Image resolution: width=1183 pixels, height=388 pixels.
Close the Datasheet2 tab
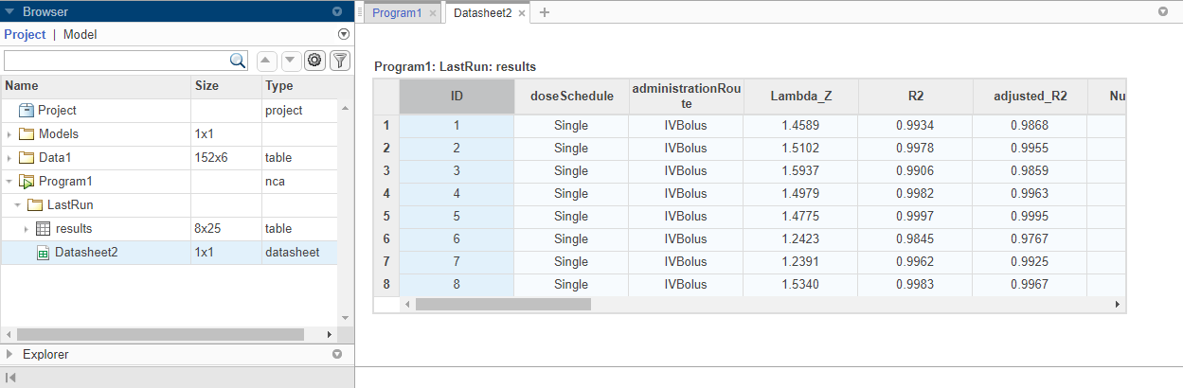(522, 14)
